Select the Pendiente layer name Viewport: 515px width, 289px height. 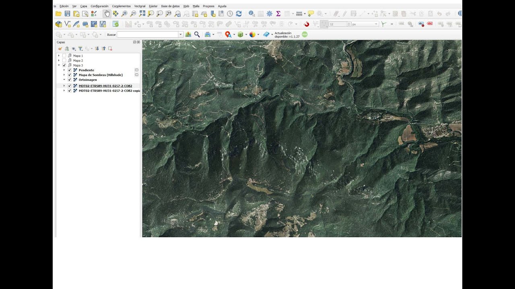pyautogui.click(x=87, y=70)
